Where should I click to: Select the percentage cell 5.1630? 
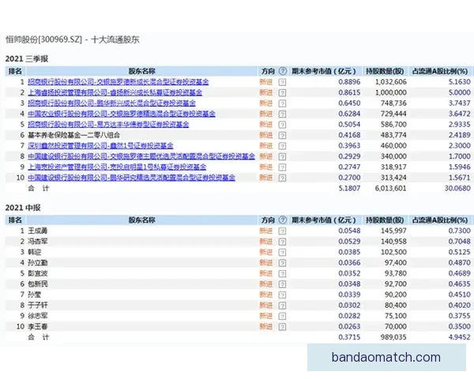click(x=460, y=82)
